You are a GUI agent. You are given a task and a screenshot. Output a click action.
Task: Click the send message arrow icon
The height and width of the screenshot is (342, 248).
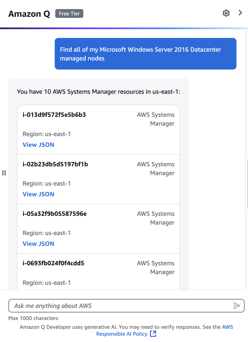coord(236,305)
